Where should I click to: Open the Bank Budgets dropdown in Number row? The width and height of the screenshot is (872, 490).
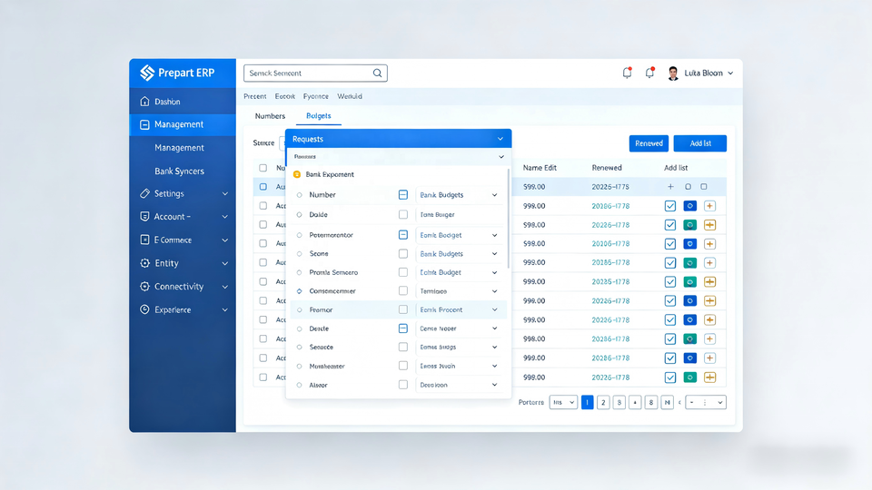(459, 195)
